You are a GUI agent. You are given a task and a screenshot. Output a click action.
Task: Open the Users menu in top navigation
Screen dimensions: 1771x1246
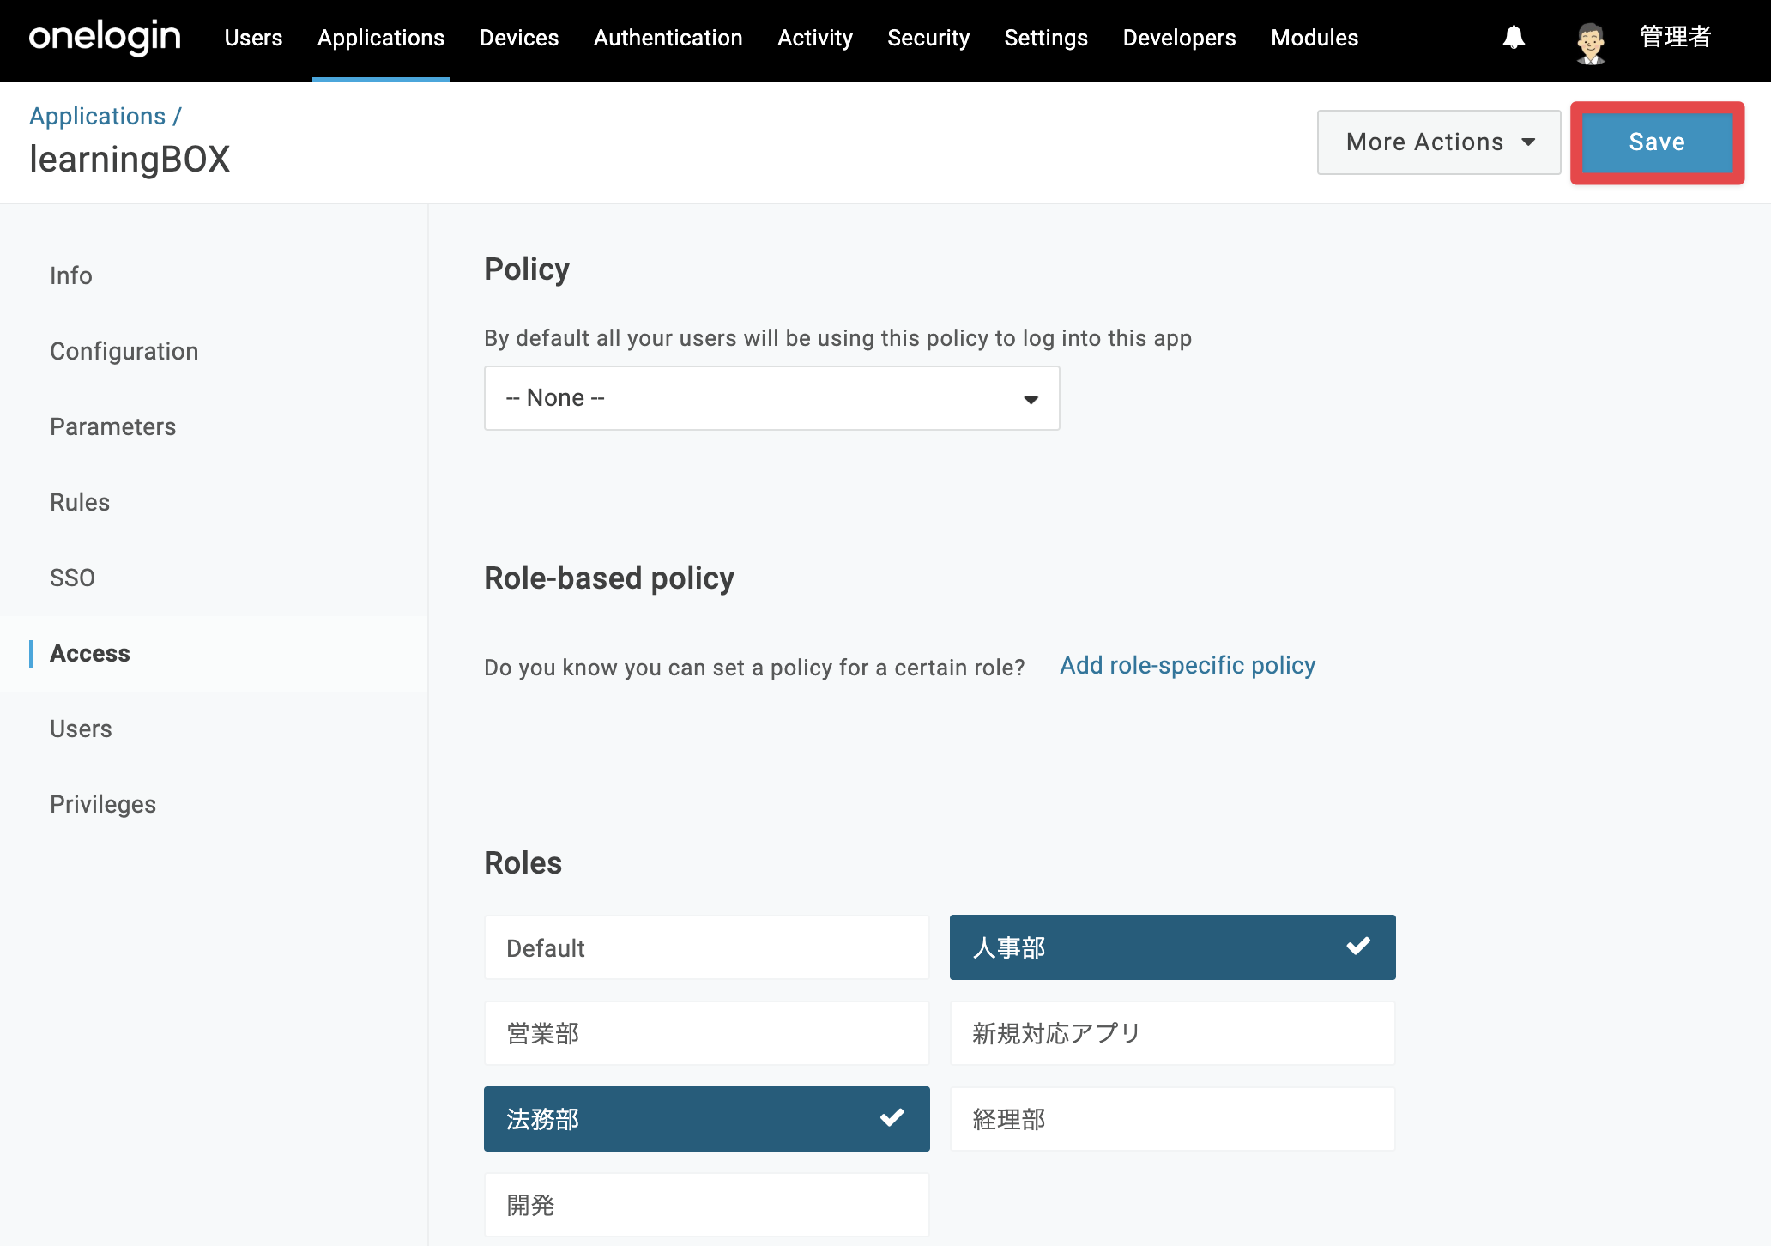pyautogui.click(x=253, y=38)
